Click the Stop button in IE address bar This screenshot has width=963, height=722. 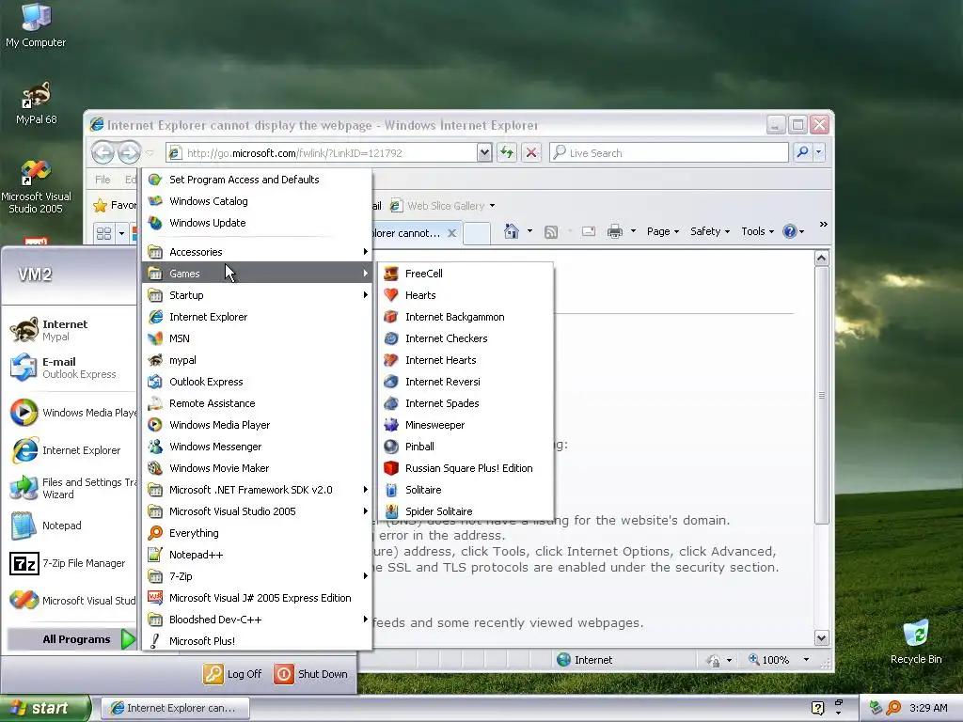point(531,153)
